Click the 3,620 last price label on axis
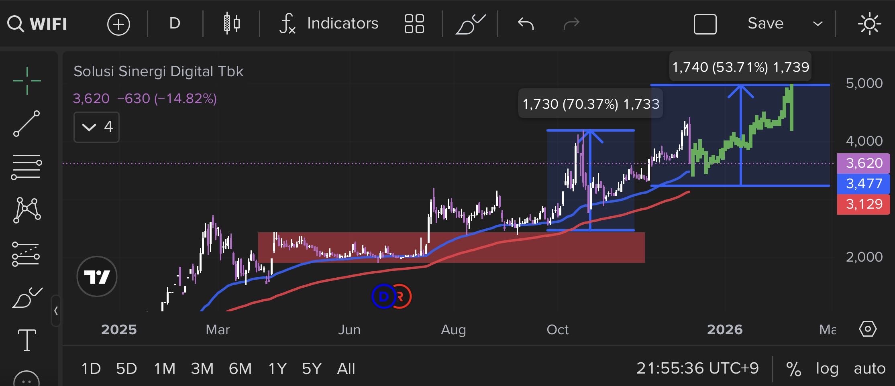This screenshot has height=386, width=895. pyautogui.click(x=864, y=163)
